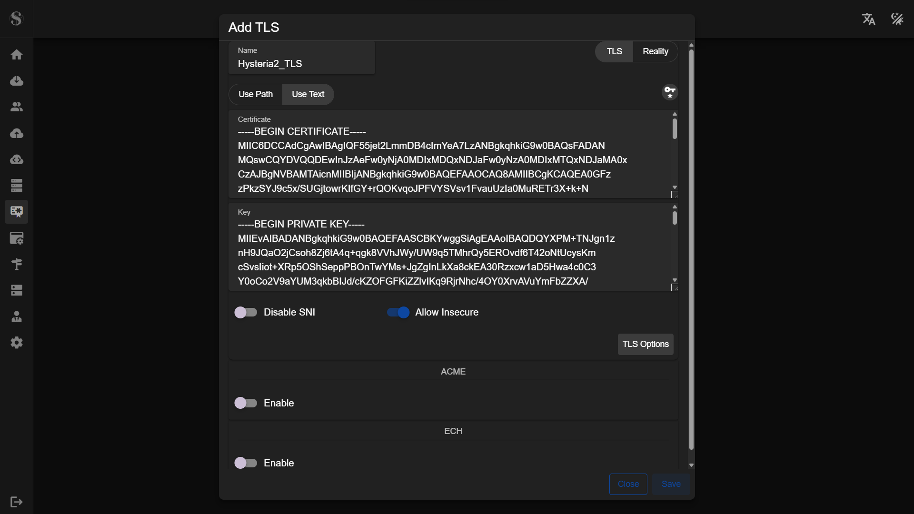Open the Inbounds list icon in sidebar

coord(17,186)
